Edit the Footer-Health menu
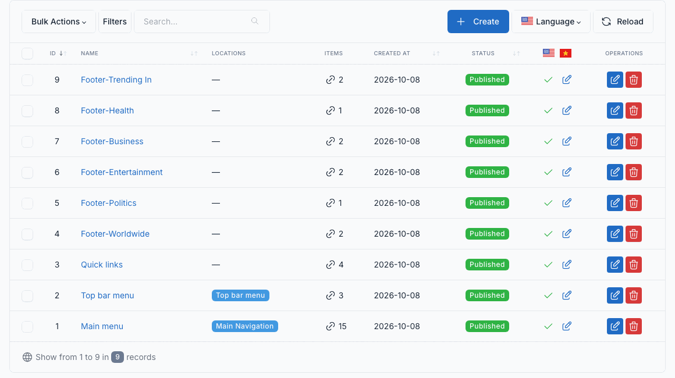 pyautogui.click(x=614, y=110)
